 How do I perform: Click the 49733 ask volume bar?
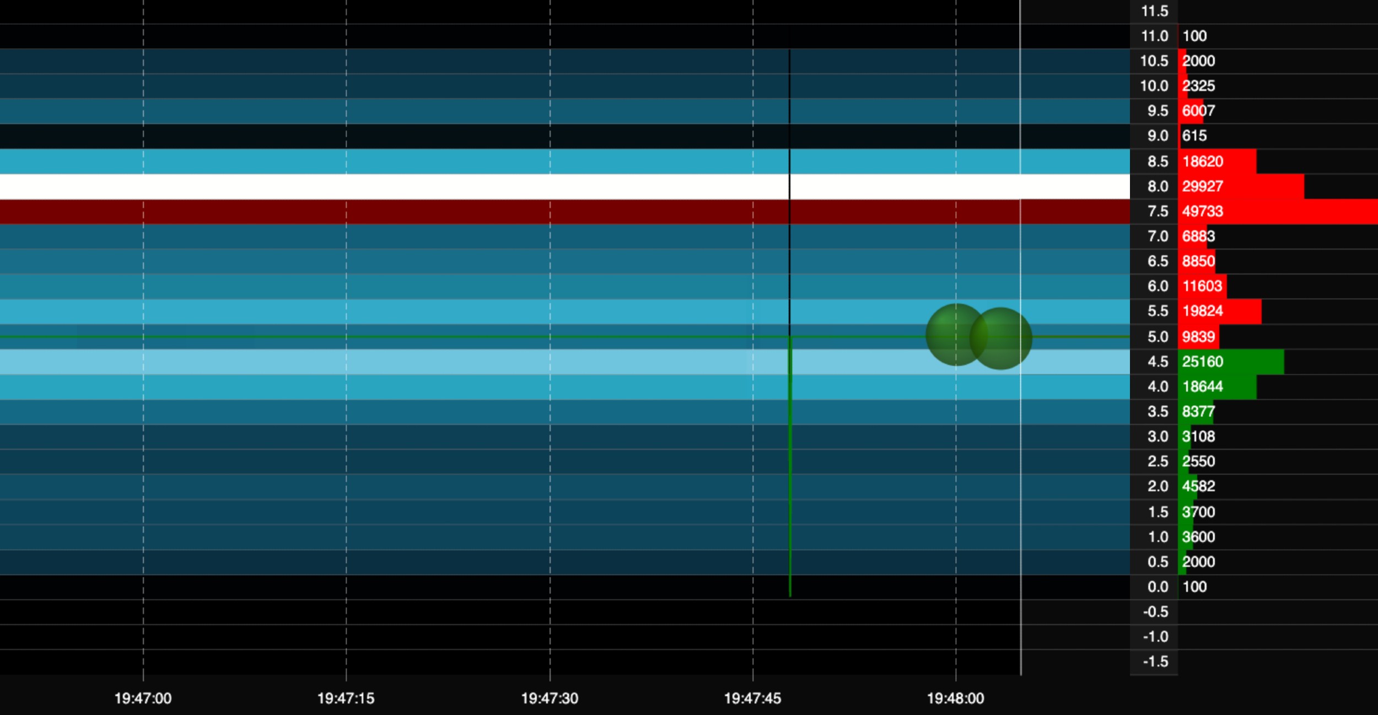coord(1278,211)
